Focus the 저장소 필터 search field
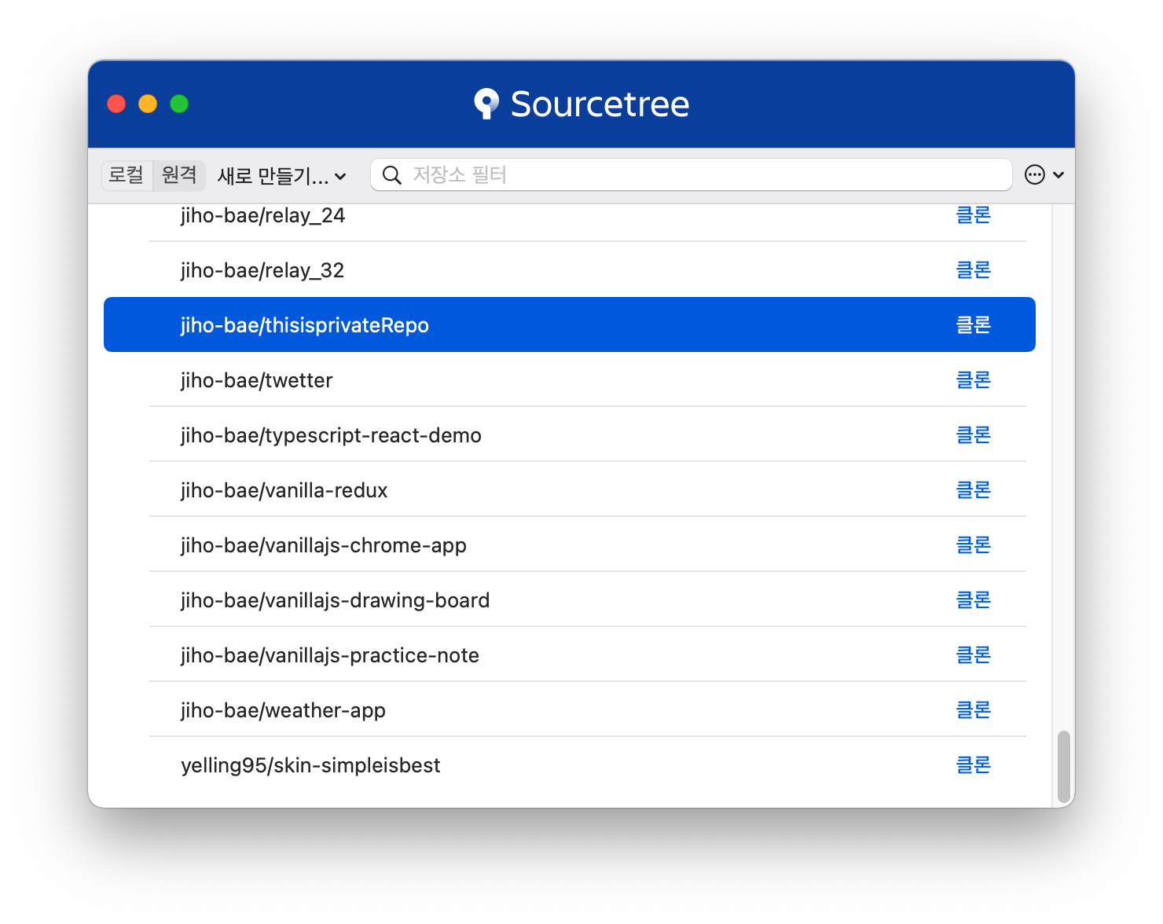The height and width of the screenshot is (924, 1163). tap(692, 174)
